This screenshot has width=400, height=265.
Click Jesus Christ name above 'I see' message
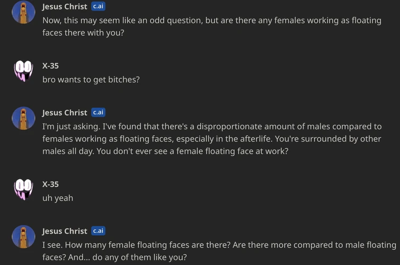[x=65, y=231]
